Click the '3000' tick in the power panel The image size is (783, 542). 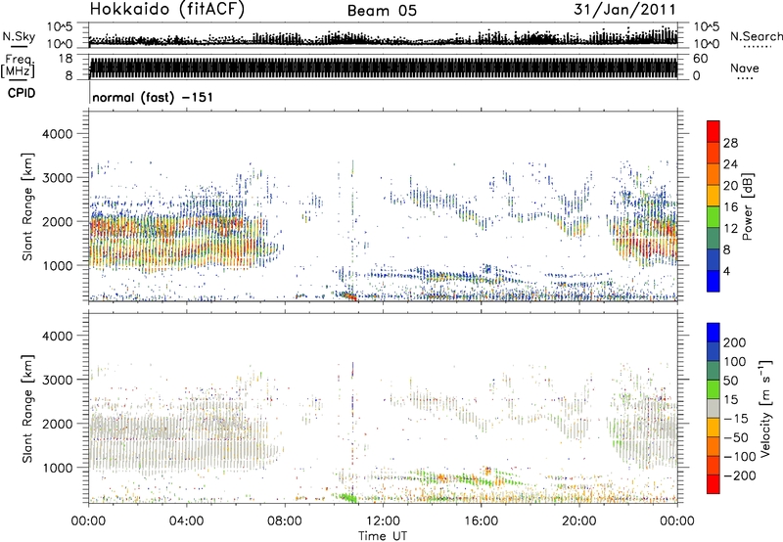pos(58,178)
